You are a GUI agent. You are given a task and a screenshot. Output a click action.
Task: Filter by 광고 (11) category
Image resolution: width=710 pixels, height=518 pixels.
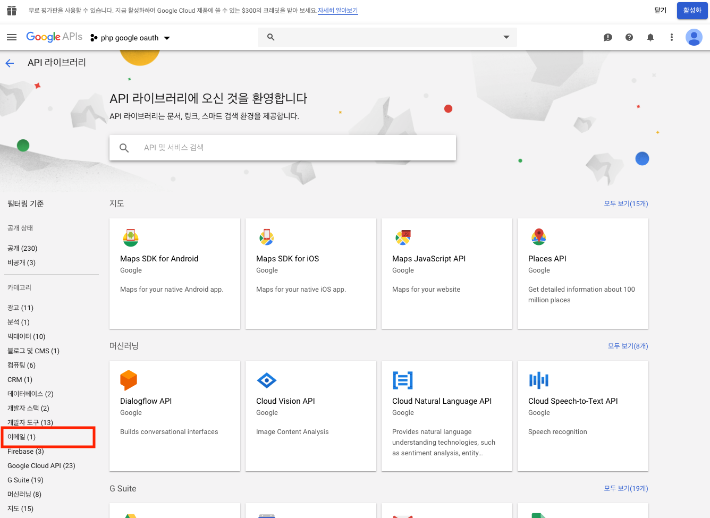[x=20, y=308]
